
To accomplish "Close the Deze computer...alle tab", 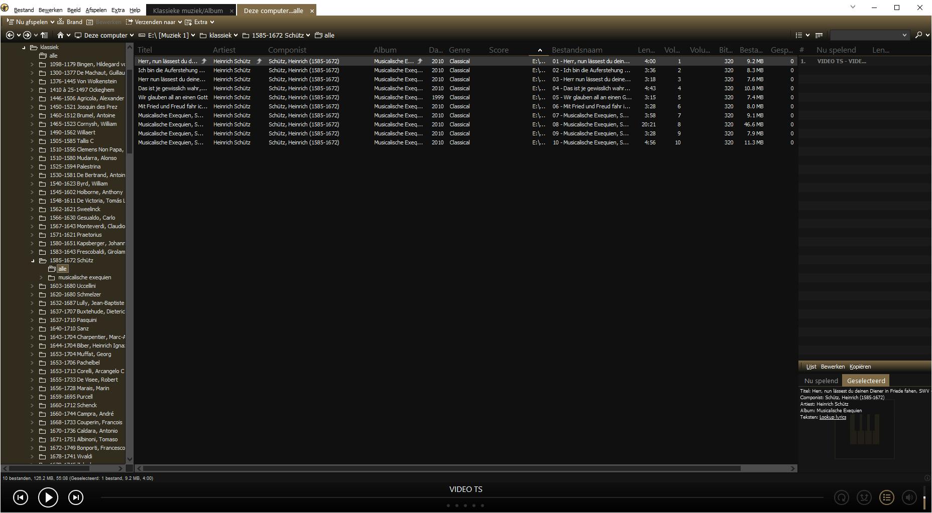I will click(312, 11).
